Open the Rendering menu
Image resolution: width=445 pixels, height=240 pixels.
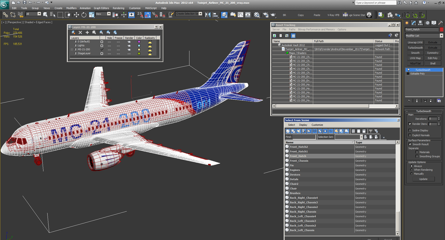point(118,8)
